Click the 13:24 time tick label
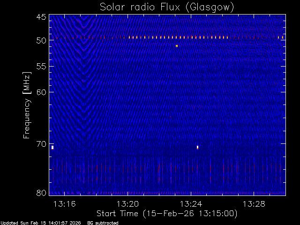Viewport: 300px width, 225px height. [191, 204]
